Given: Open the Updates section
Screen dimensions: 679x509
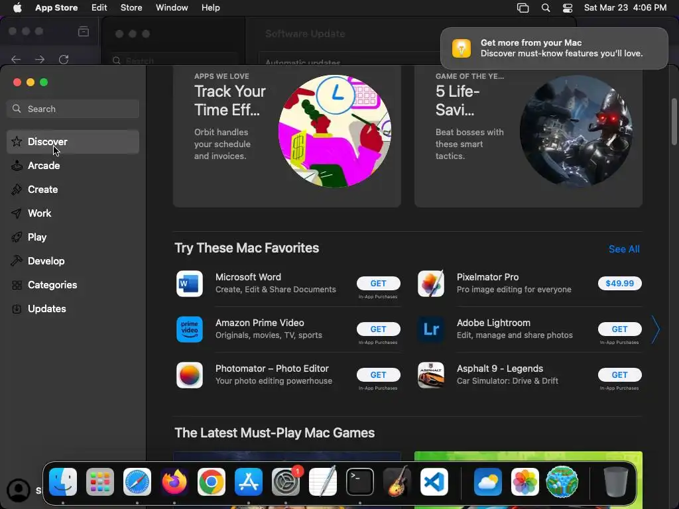Looking at the screenshot, I should pyautogui.click(x=73, y=309).
